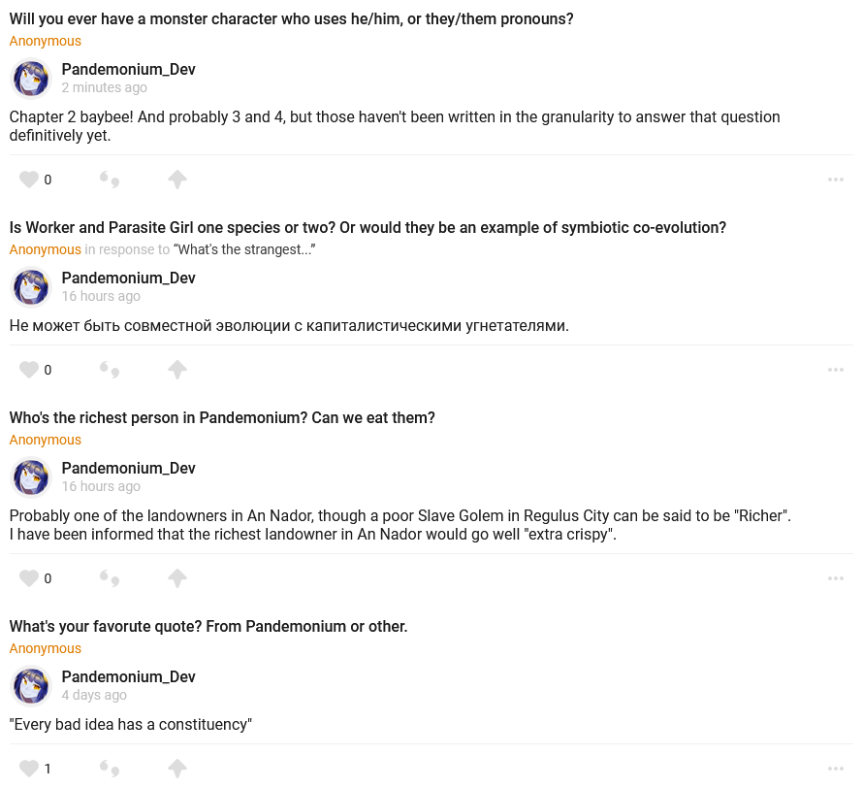Like the richest person in Pandemonium answer

(29, 578)
